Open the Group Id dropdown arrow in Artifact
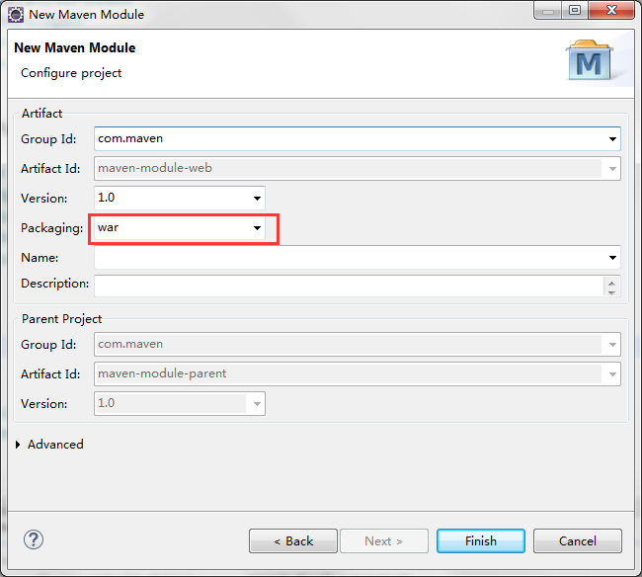Viewport: 642px width, 577px height. 612,139
